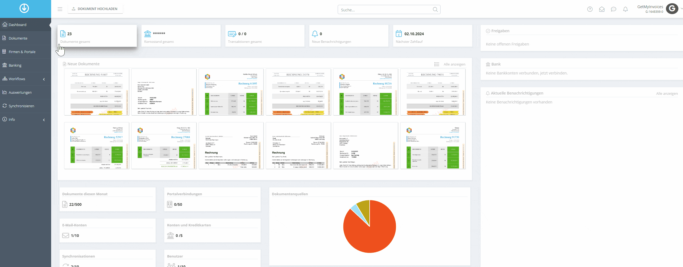Click the Dokumente gesamt document icon
This screenshot has height=267, width=683.
pyautogui.click(x=63, y=34)
